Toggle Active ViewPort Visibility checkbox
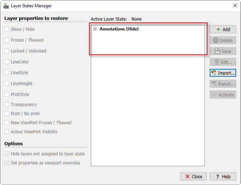Screen dimensions: 241x185 [7, 132]
